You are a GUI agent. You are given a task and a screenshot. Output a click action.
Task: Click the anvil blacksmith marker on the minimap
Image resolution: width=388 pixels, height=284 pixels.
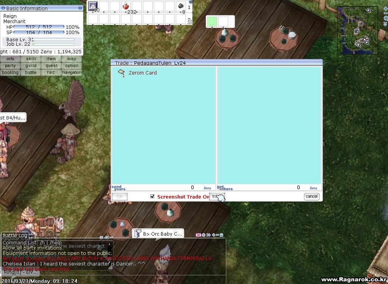coord(357,31)
